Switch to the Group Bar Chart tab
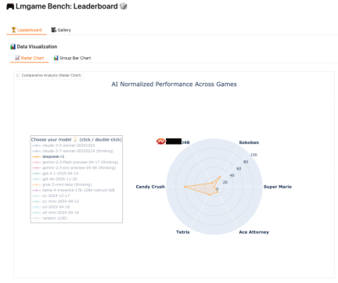Screen dimensions: 338x283 pyautogui.click(x=72, y=58)
